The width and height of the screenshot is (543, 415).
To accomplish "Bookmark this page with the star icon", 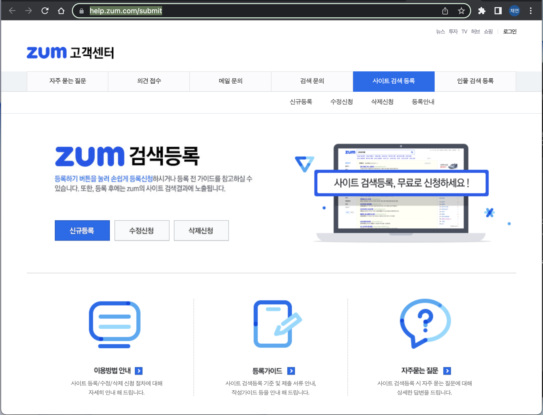I will click(x=461, y=11).
